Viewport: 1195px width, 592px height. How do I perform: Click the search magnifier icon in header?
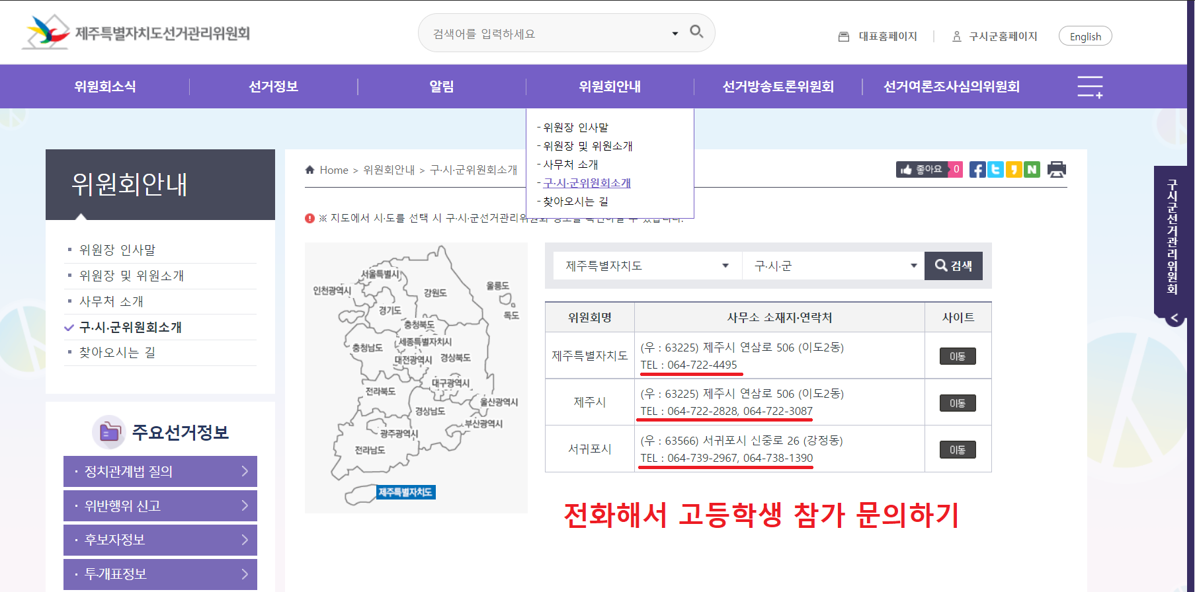pos(696,31)
